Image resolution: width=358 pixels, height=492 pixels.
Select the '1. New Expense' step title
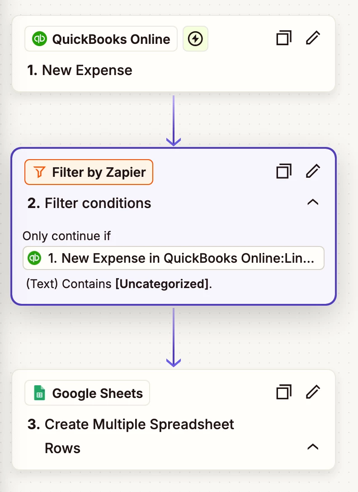pyautogui.click(x=80, y=70)
